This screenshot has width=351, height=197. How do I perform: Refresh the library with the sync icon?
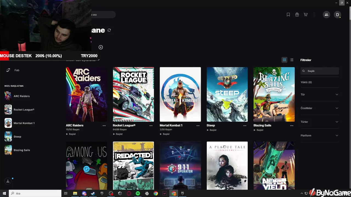pyautogui.click(x=109, y=30)
